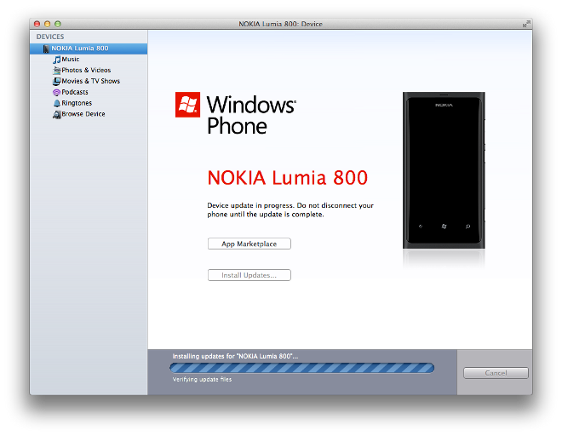
Task: Click the DEVICES sidebar header
Action: click(x=50, y=37)
